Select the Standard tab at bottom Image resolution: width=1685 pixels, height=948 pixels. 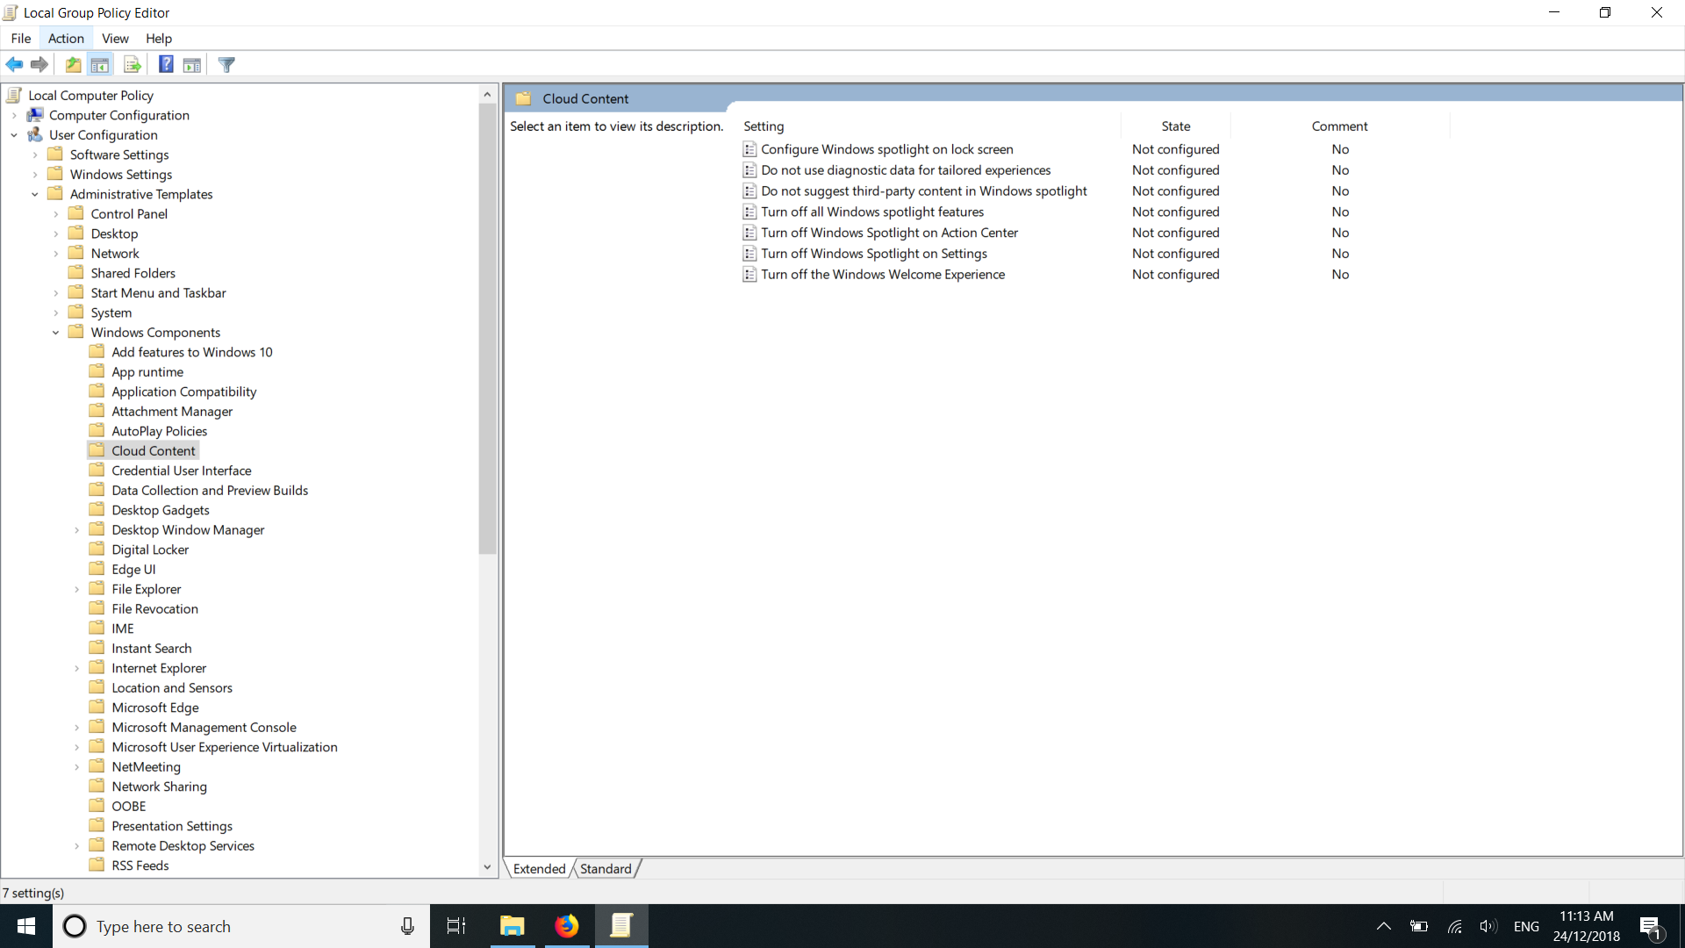[606, 868]
